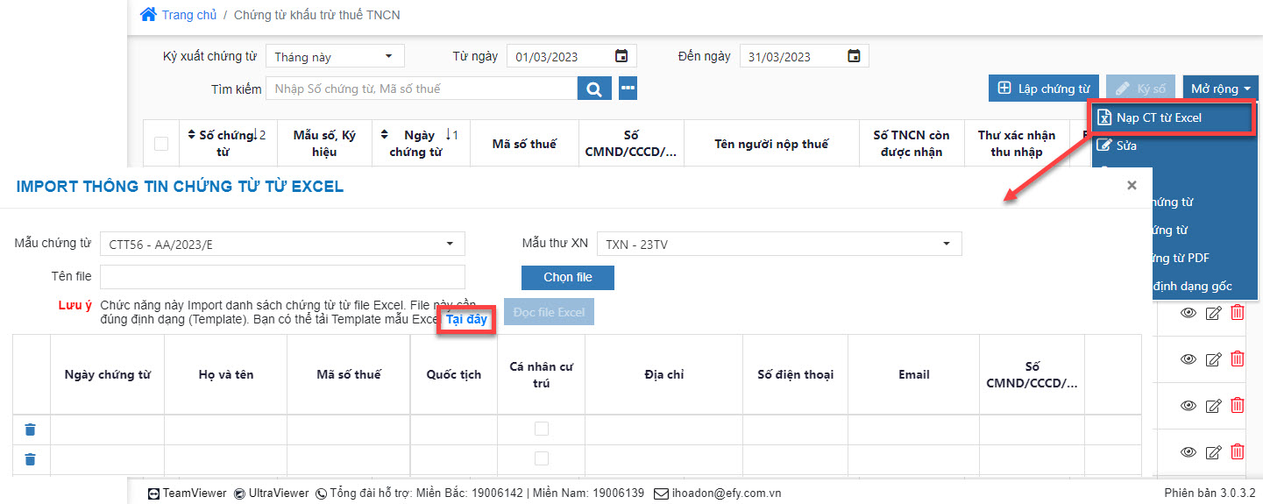Click the topmost pencil edit icon on right

pos(1213,313)
